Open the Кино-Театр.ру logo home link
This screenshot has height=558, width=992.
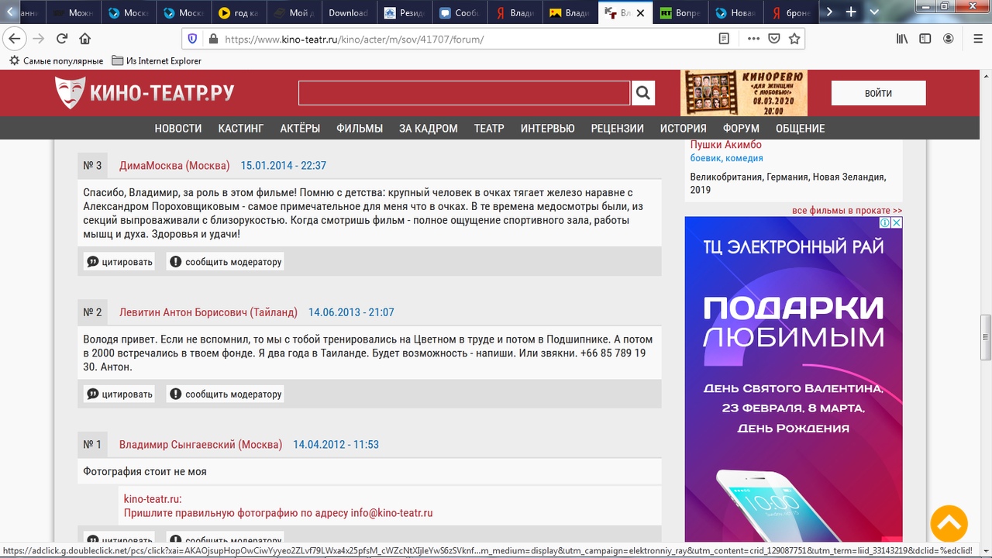coord(145,93)
